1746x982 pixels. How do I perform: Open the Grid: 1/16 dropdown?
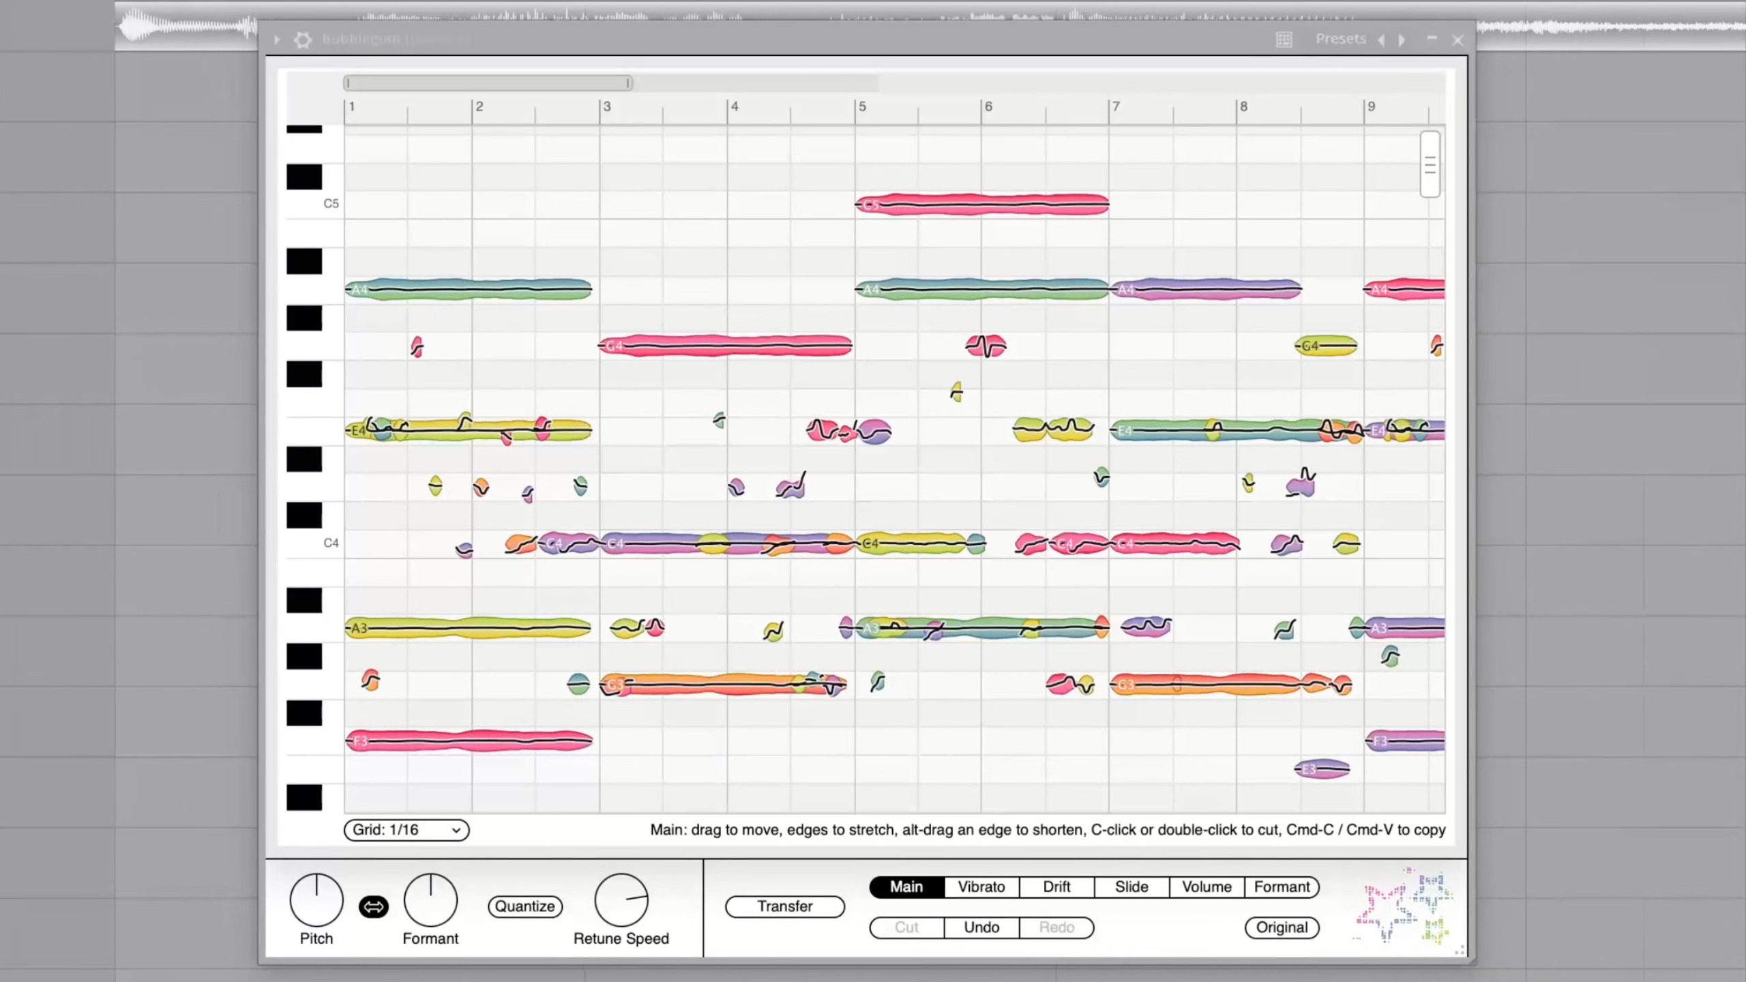click(406, 830)
